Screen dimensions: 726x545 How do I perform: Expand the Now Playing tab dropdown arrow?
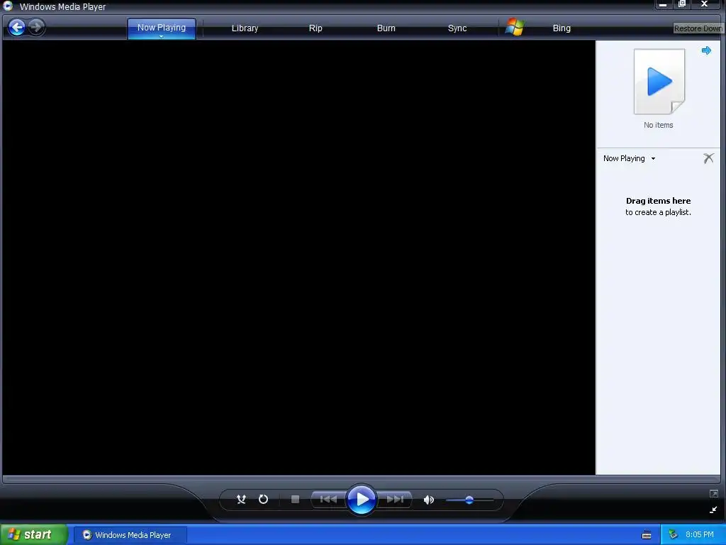point(161,37)
